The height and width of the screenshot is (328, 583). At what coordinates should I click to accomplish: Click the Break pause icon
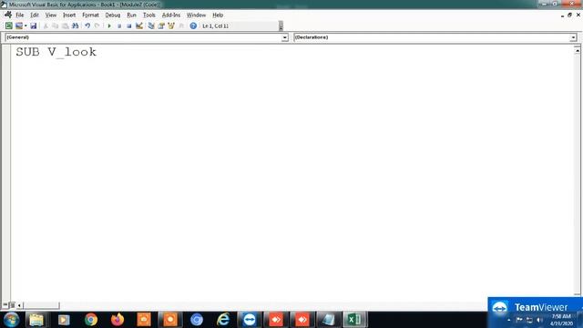pos(119,26)
